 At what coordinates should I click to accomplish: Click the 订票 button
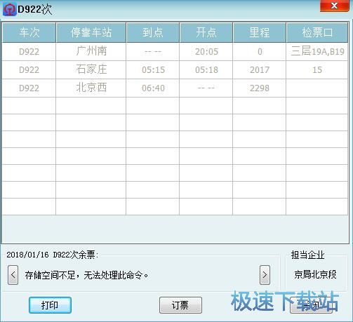(180, 305)
